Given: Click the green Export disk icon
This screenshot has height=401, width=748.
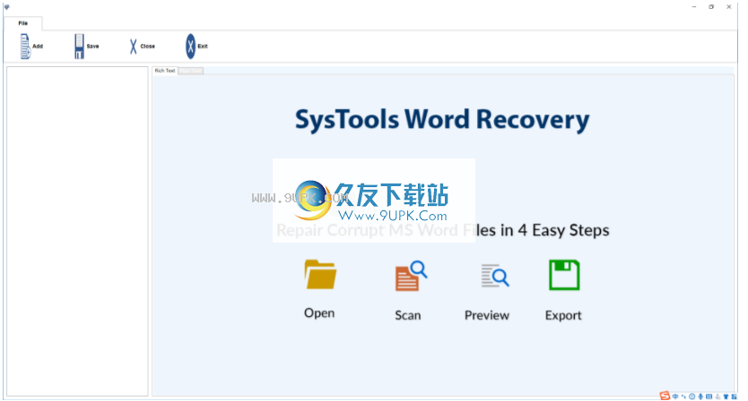Looking at the screenshot, I should 564,275.
